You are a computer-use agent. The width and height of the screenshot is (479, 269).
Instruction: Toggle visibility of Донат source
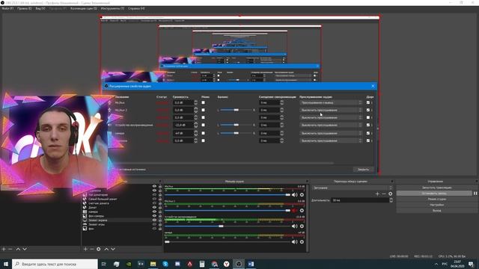coord(154,207)
